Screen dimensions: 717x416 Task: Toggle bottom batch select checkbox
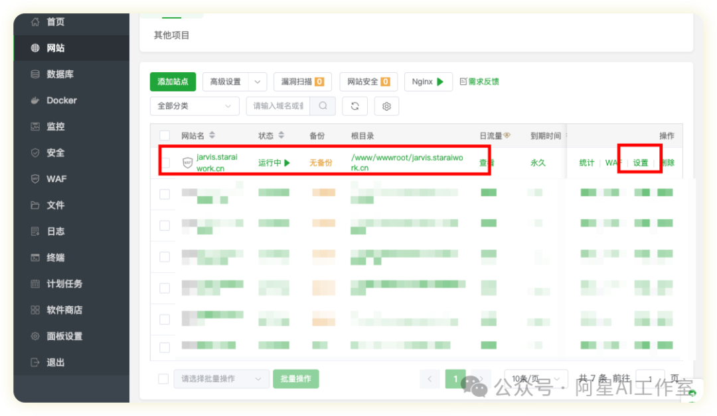click(163, 379)
